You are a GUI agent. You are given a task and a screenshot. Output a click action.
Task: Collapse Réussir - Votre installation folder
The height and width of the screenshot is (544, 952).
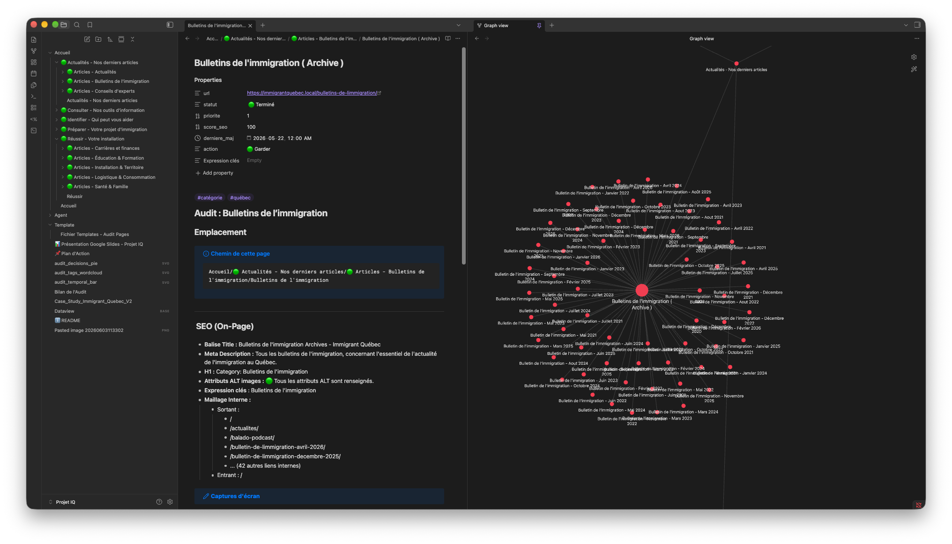57,139
